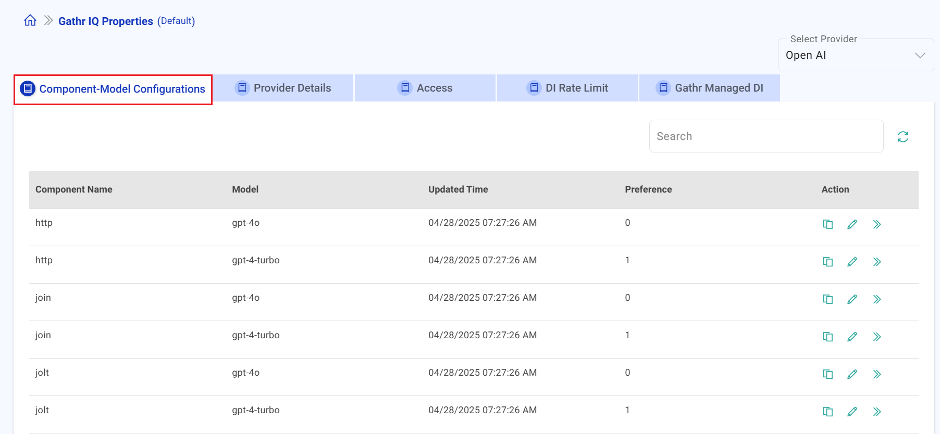Click the Search input field
Viewport: 940px width, 434px height.
766,136
